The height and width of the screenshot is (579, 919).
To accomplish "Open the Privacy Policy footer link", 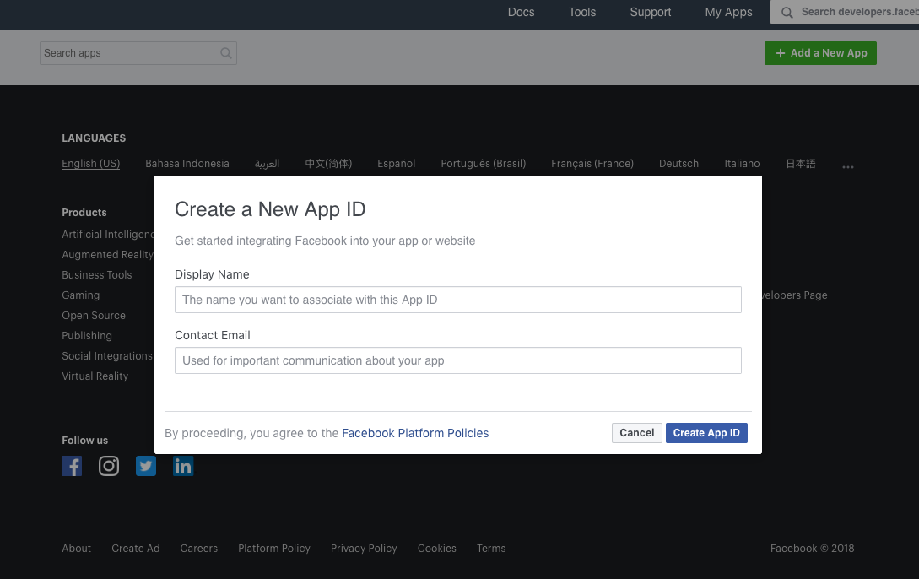I will (364, 549).
